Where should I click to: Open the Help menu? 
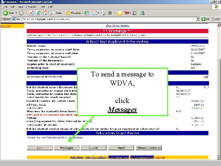coord(50,7)
